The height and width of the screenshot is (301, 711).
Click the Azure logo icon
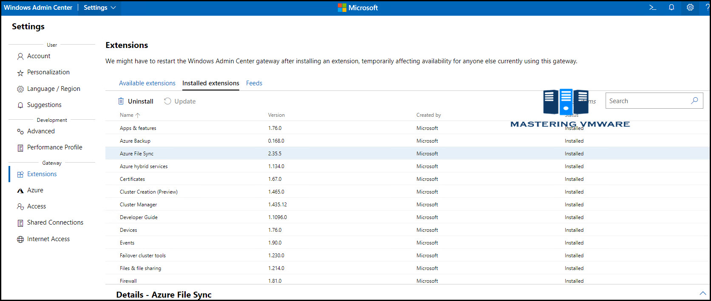click(20, 191)
